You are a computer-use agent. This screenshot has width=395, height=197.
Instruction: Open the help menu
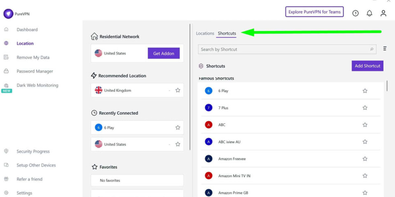(x=355, y=13)
